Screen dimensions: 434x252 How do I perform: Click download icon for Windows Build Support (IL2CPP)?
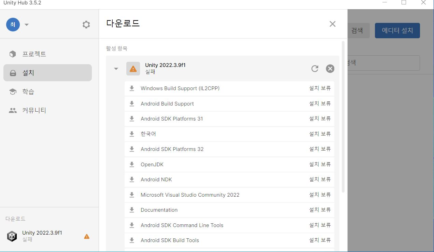(x=132, y=88)
